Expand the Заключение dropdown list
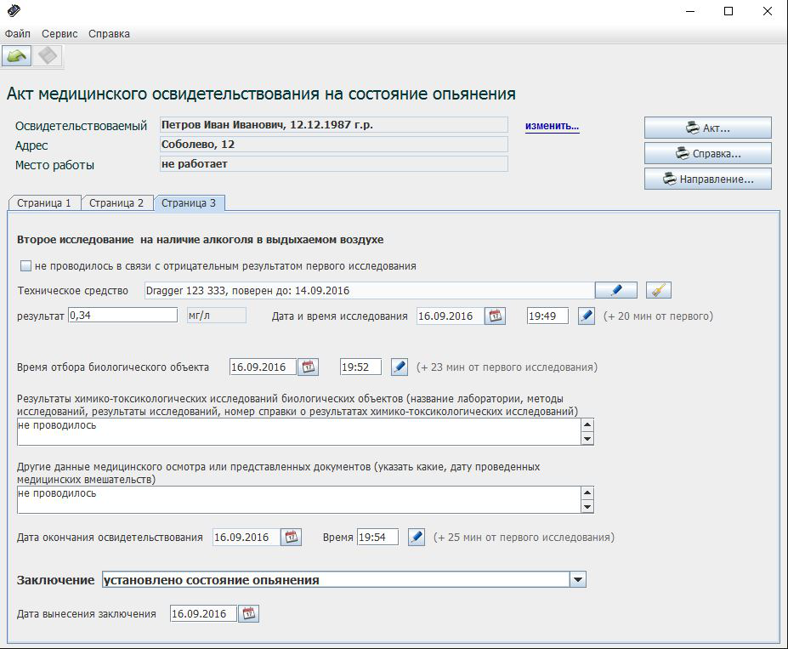Image resolution: width=788 pixels, height=649 pixels. click(577, 580)
